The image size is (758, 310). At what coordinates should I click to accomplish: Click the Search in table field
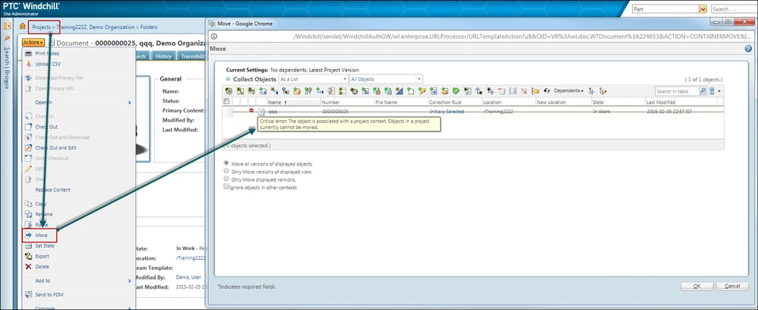point(677,91)
